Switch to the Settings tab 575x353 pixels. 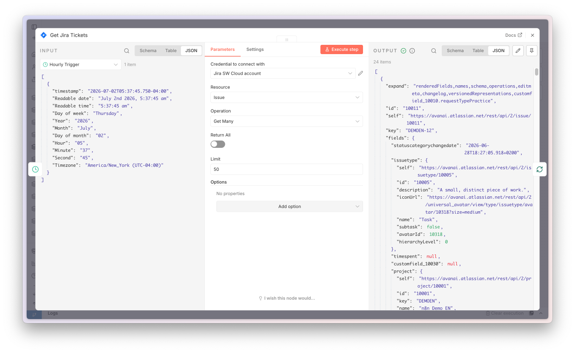click(255, 49)
